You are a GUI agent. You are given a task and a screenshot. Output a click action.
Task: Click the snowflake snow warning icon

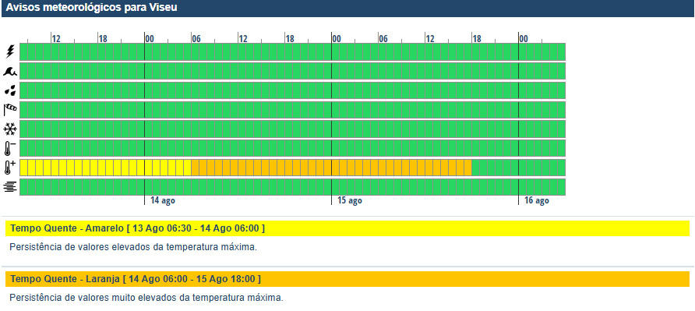coord(10,129)
